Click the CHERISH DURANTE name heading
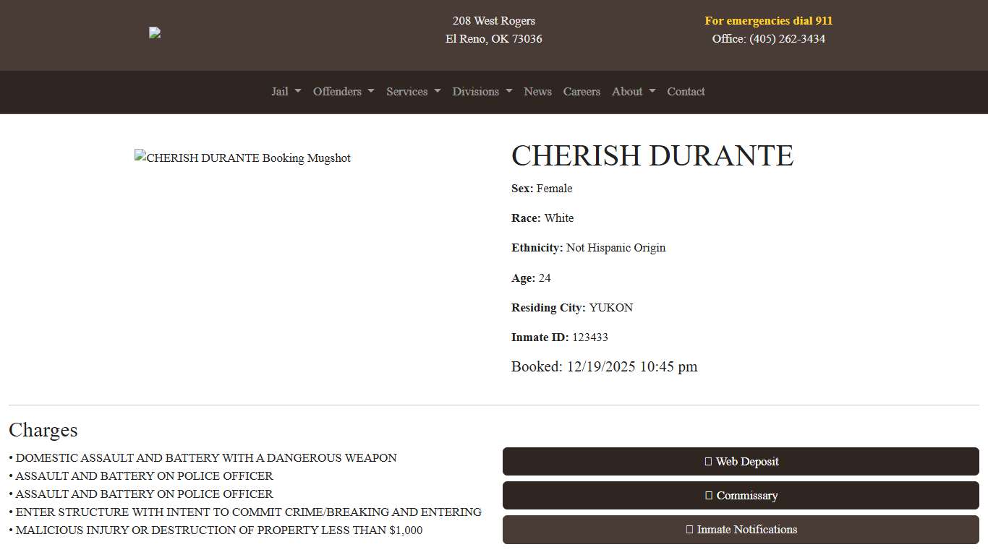Image resolution: width=988 pixels, height=555 pixels. pos(652,155)
